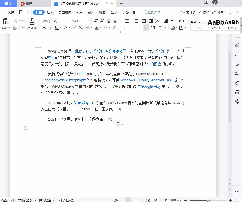The image size is (242, 202).
Task: Click the sort icon in paragraph group
Action: (x=166, y=21)
